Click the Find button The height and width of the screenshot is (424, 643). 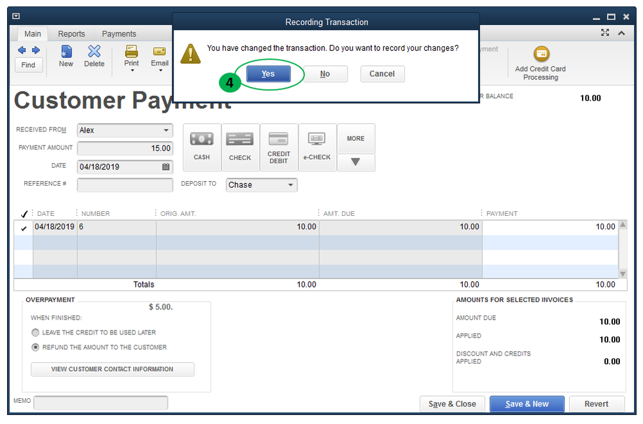click(x=28, y=65)
